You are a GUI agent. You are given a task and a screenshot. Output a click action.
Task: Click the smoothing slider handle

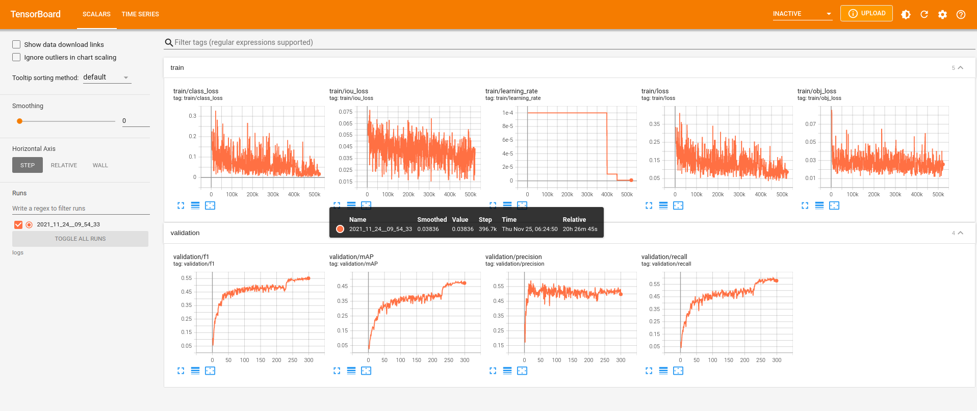pos(19,121)
